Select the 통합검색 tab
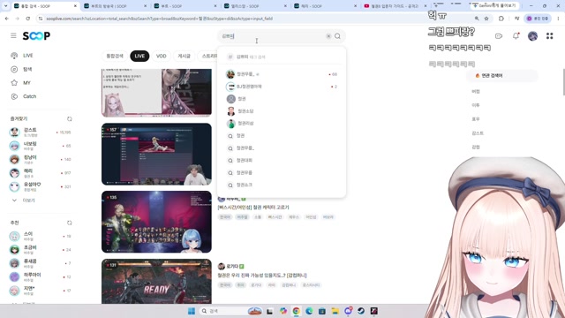The width and height of the screenshot is (565, 318). click(115, 56)
